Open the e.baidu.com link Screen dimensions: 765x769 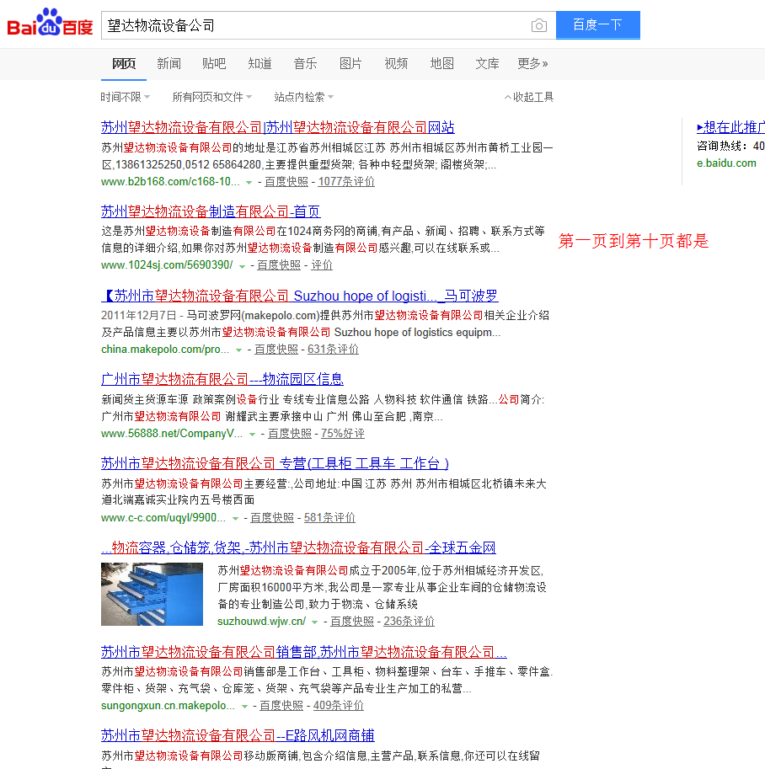pyautogui.click(x=727, y=163)
